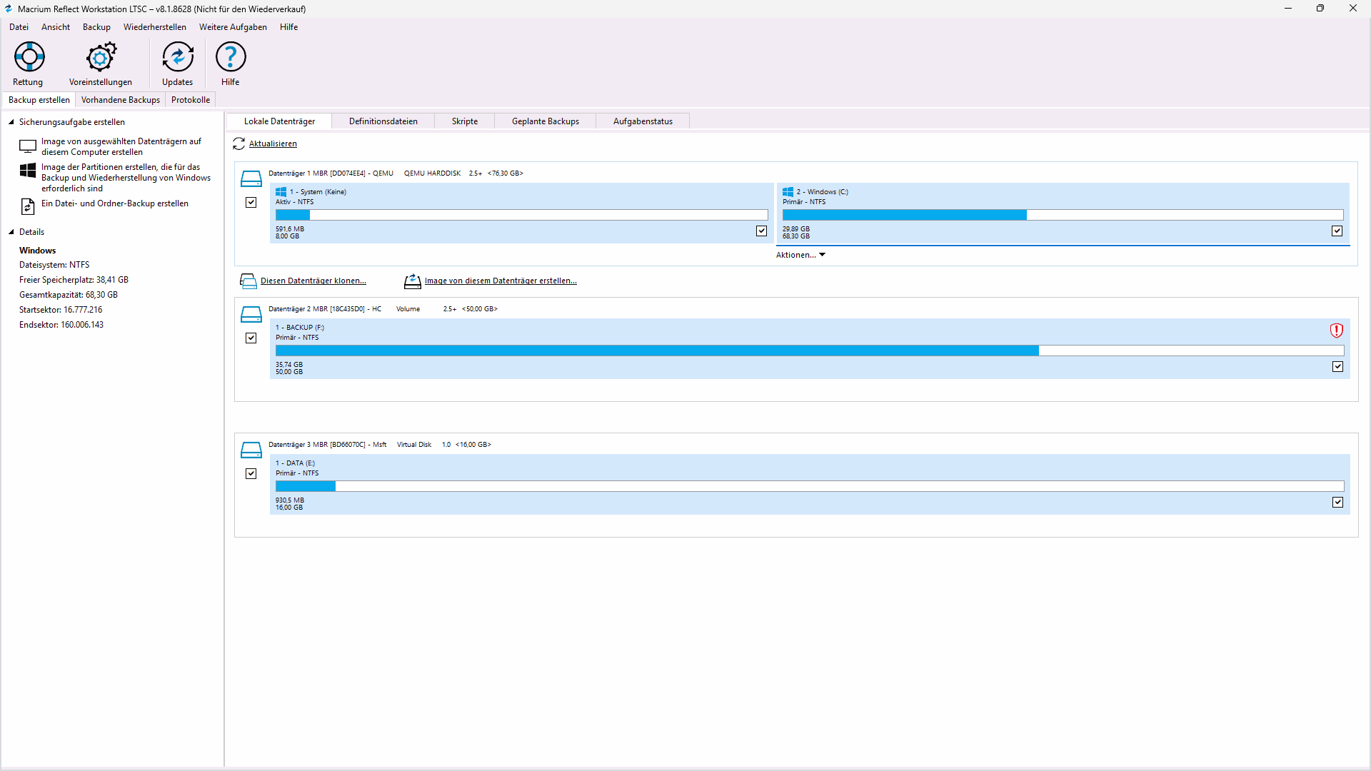
Task: Click the file and folder backup icon
Action: pos(28,206)
